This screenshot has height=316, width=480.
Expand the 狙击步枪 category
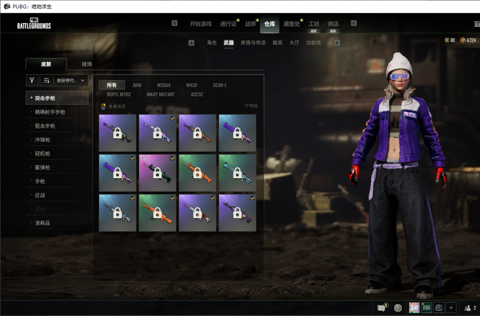coord(57,126)
